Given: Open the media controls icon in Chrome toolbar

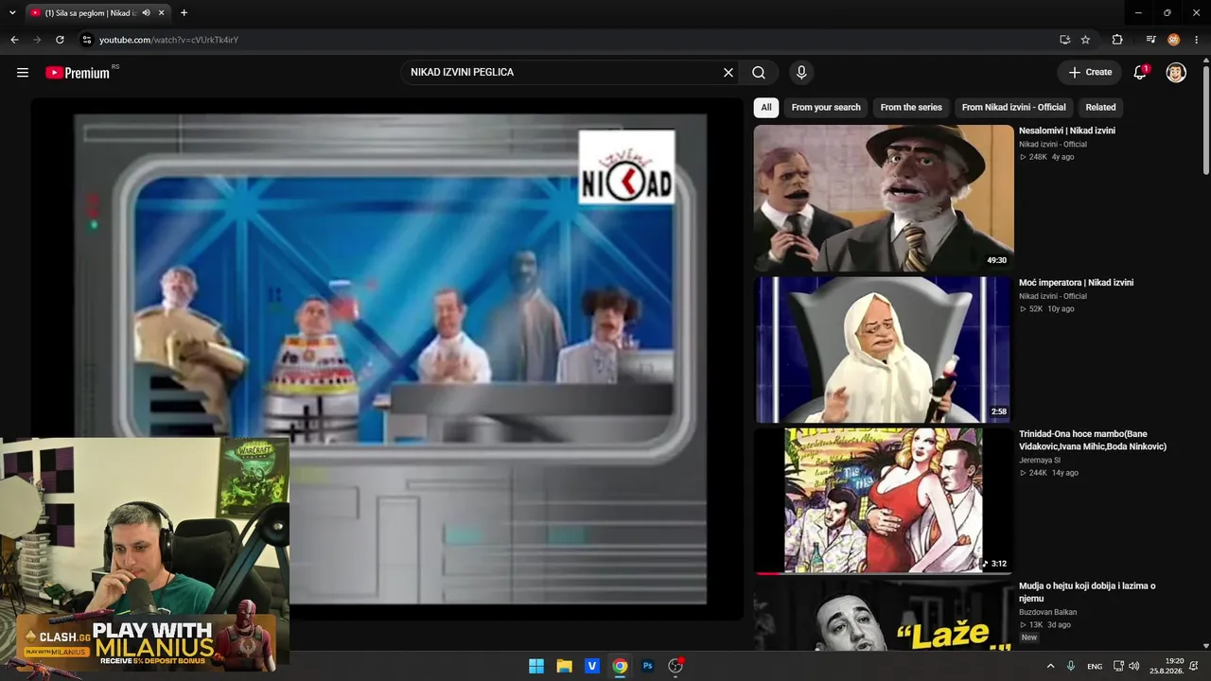Looking at the screenshot, I should 1150,40.
